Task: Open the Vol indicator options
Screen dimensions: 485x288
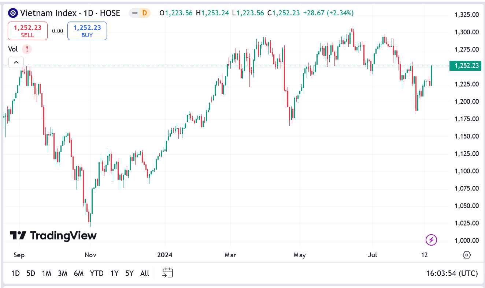Action: click(13, 49)
